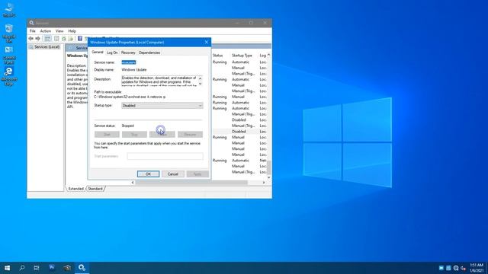Select the General tab

pyautogui.click(x=98, y=53)
